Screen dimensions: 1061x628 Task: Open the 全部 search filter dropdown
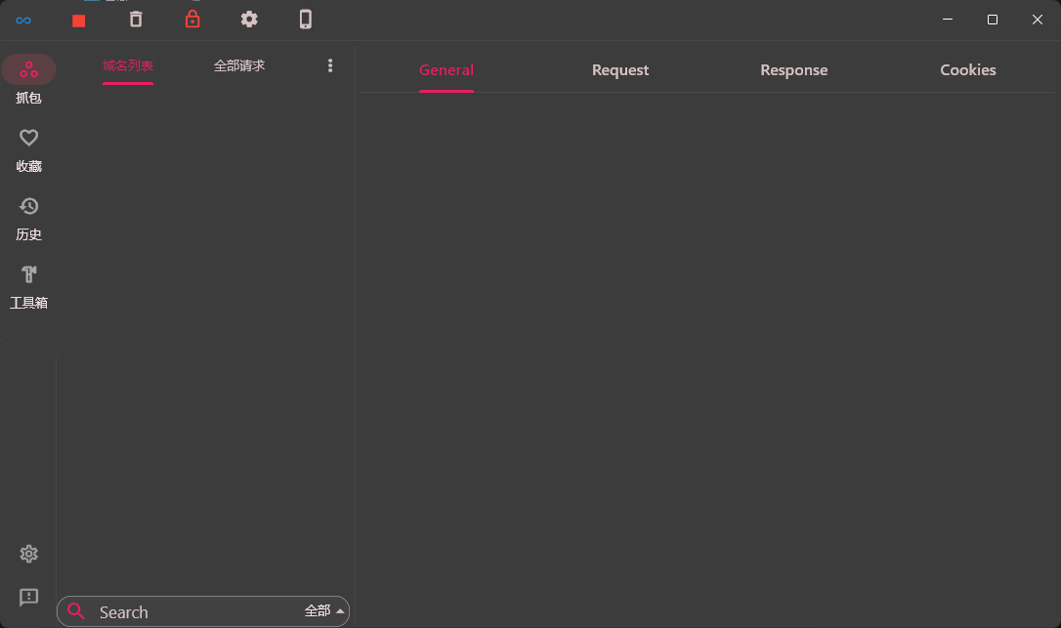coord(322,610)
